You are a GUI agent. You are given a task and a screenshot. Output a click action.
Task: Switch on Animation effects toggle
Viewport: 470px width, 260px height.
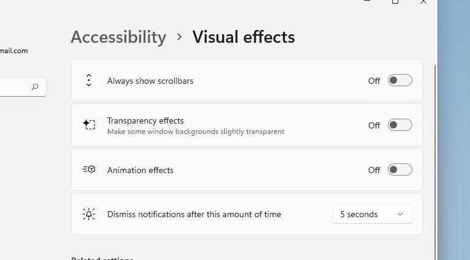(x=400, y=169)
